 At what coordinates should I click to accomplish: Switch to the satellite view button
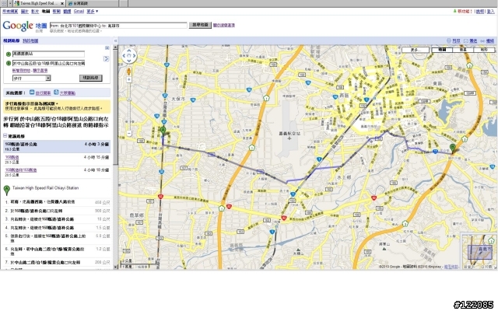tap(463, 50)
